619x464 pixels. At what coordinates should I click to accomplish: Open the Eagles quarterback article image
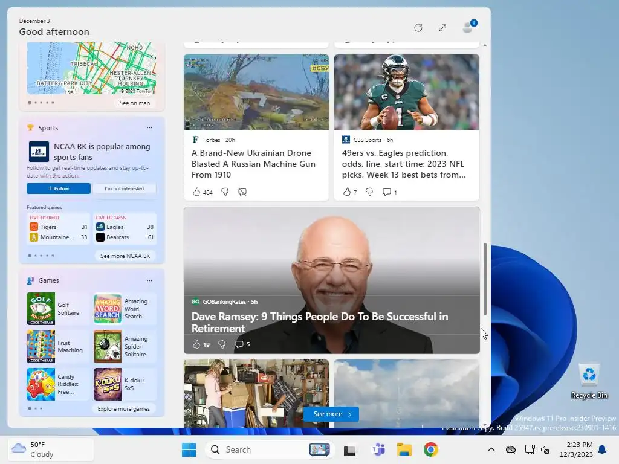407,92
